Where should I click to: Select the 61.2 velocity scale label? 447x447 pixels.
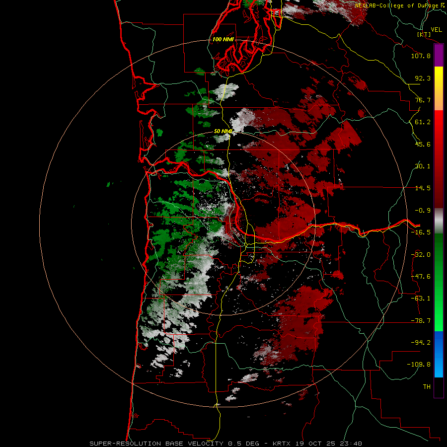(423, 122)
